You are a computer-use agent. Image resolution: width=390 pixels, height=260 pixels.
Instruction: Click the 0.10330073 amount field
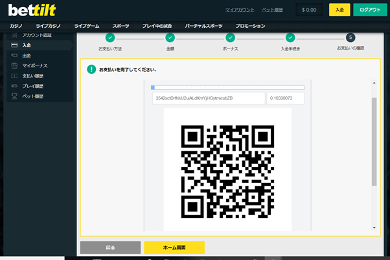click(285, 98)
